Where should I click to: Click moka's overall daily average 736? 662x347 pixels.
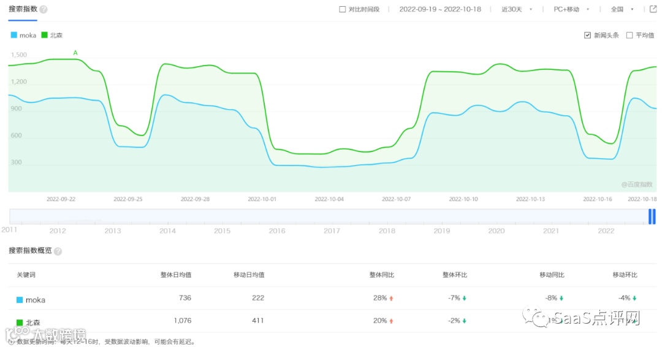tap(185, 298)
